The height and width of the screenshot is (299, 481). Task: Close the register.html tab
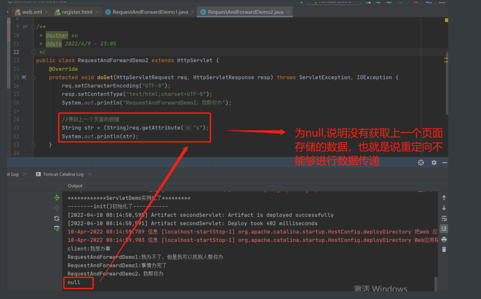pyautogui.click(x=97, y=12)
